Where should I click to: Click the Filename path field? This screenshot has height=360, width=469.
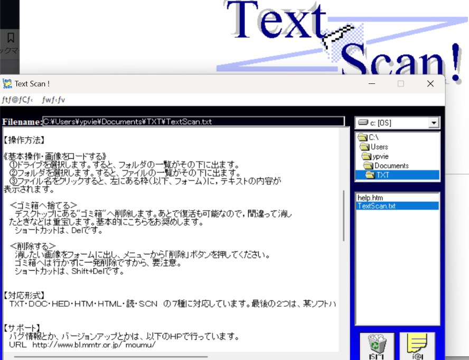tap(193, 121)
